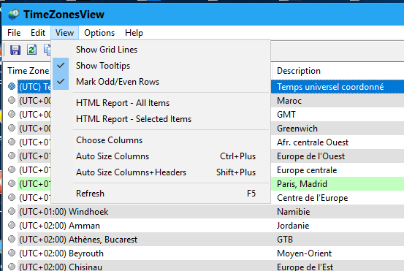Open the Options menu

(99, 33)
